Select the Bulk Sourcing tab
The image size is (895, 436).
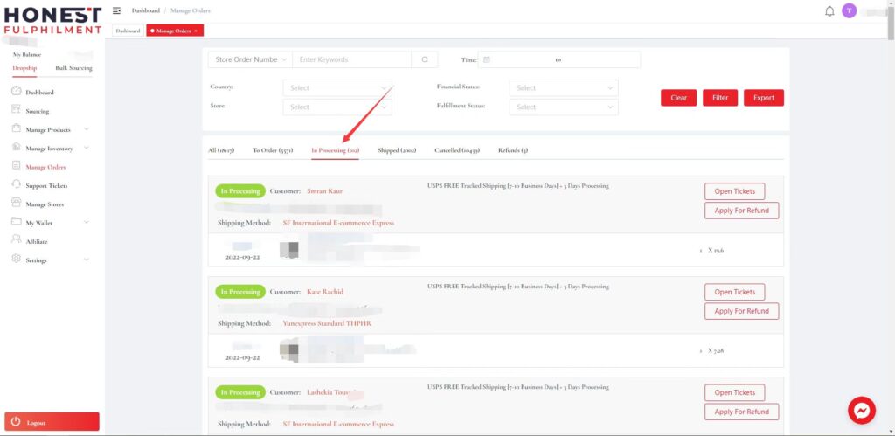(x=73, y=68)
